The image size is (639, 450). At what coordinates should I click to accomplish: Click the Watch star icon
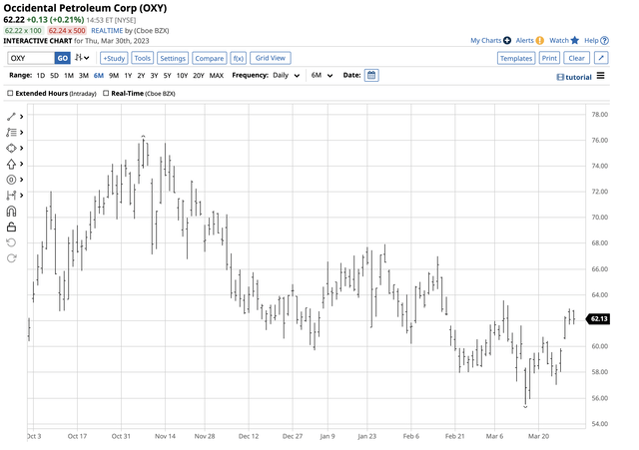pos(575,40)
